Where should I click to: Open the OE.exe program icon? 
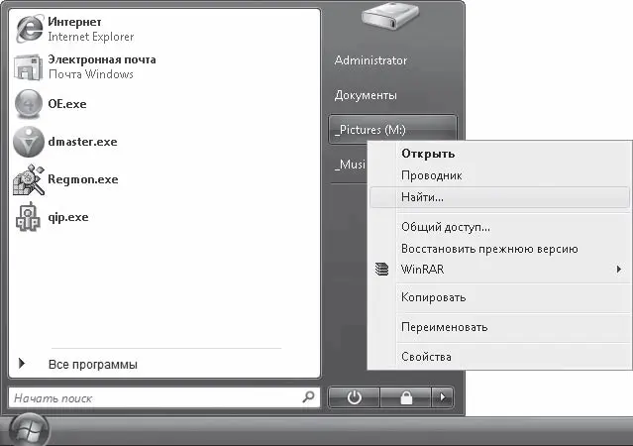[x=29, y=104]
